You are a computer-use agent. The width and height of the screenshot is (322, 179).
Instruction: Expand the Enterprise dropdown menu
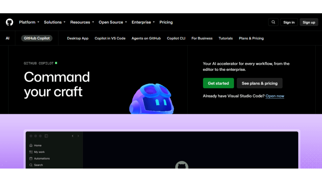click(143, 22)
